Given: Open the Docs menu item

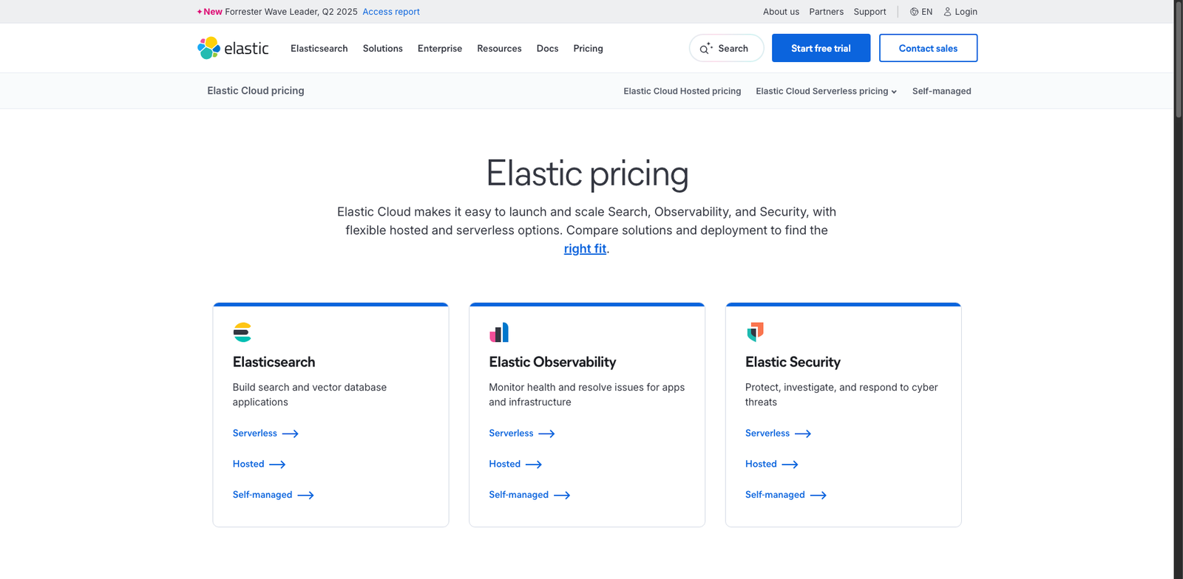Looking at the screenshot, I should 547,49.
